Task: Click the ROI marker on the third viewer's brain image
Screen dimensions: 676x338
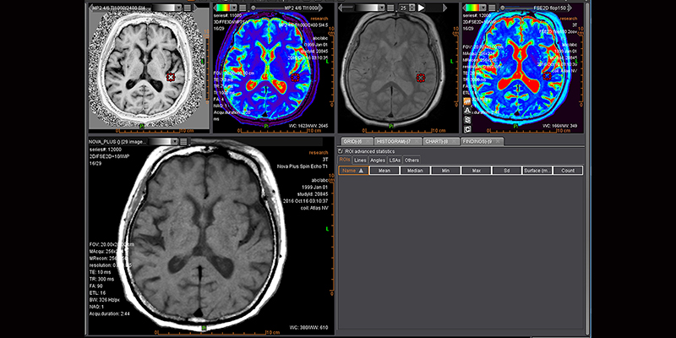Action: coord(421,77)
